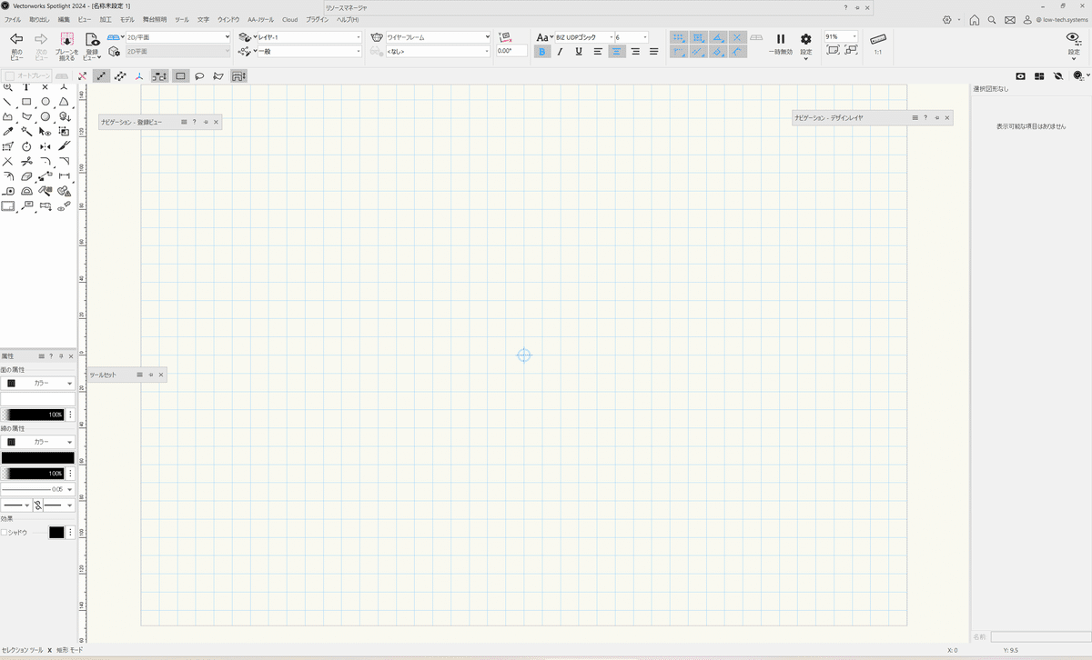Open the active class dropdown
The image size is (1092, 660).
[x=309, y=52]
